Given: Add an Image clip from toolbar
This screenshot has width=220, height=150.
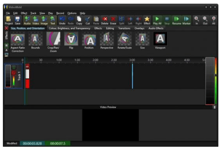Looking at the screenshot, I should 44,20.
